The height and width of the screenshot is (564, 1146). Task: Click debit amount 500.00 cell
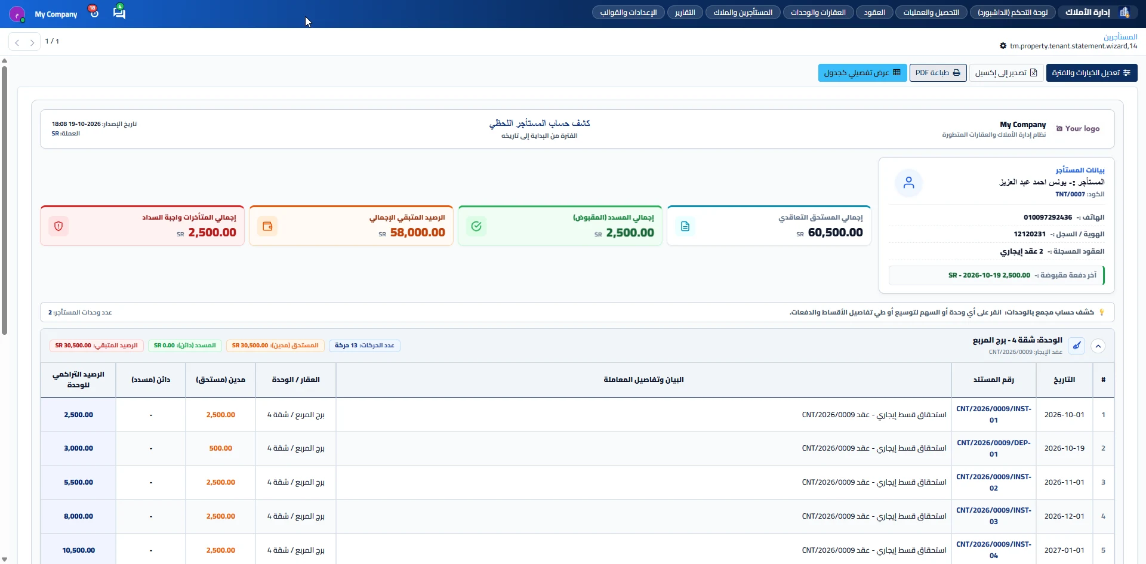(221, 448)
